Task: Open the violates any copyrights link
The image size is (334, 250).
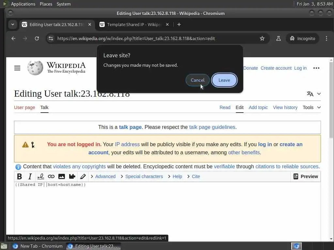Action: [x=79, y=166]
